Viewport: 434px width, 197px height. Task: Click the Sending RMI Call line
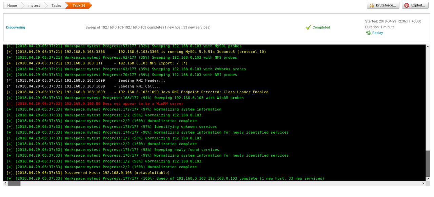[84, 86]
